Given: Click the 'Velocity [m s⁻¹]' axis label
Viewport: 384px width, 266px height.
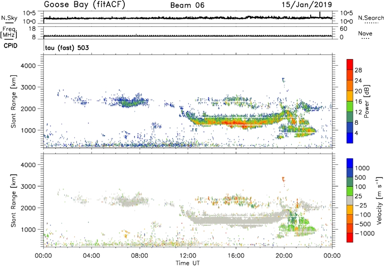Looking at the screenshot, I should coord(379,200).
